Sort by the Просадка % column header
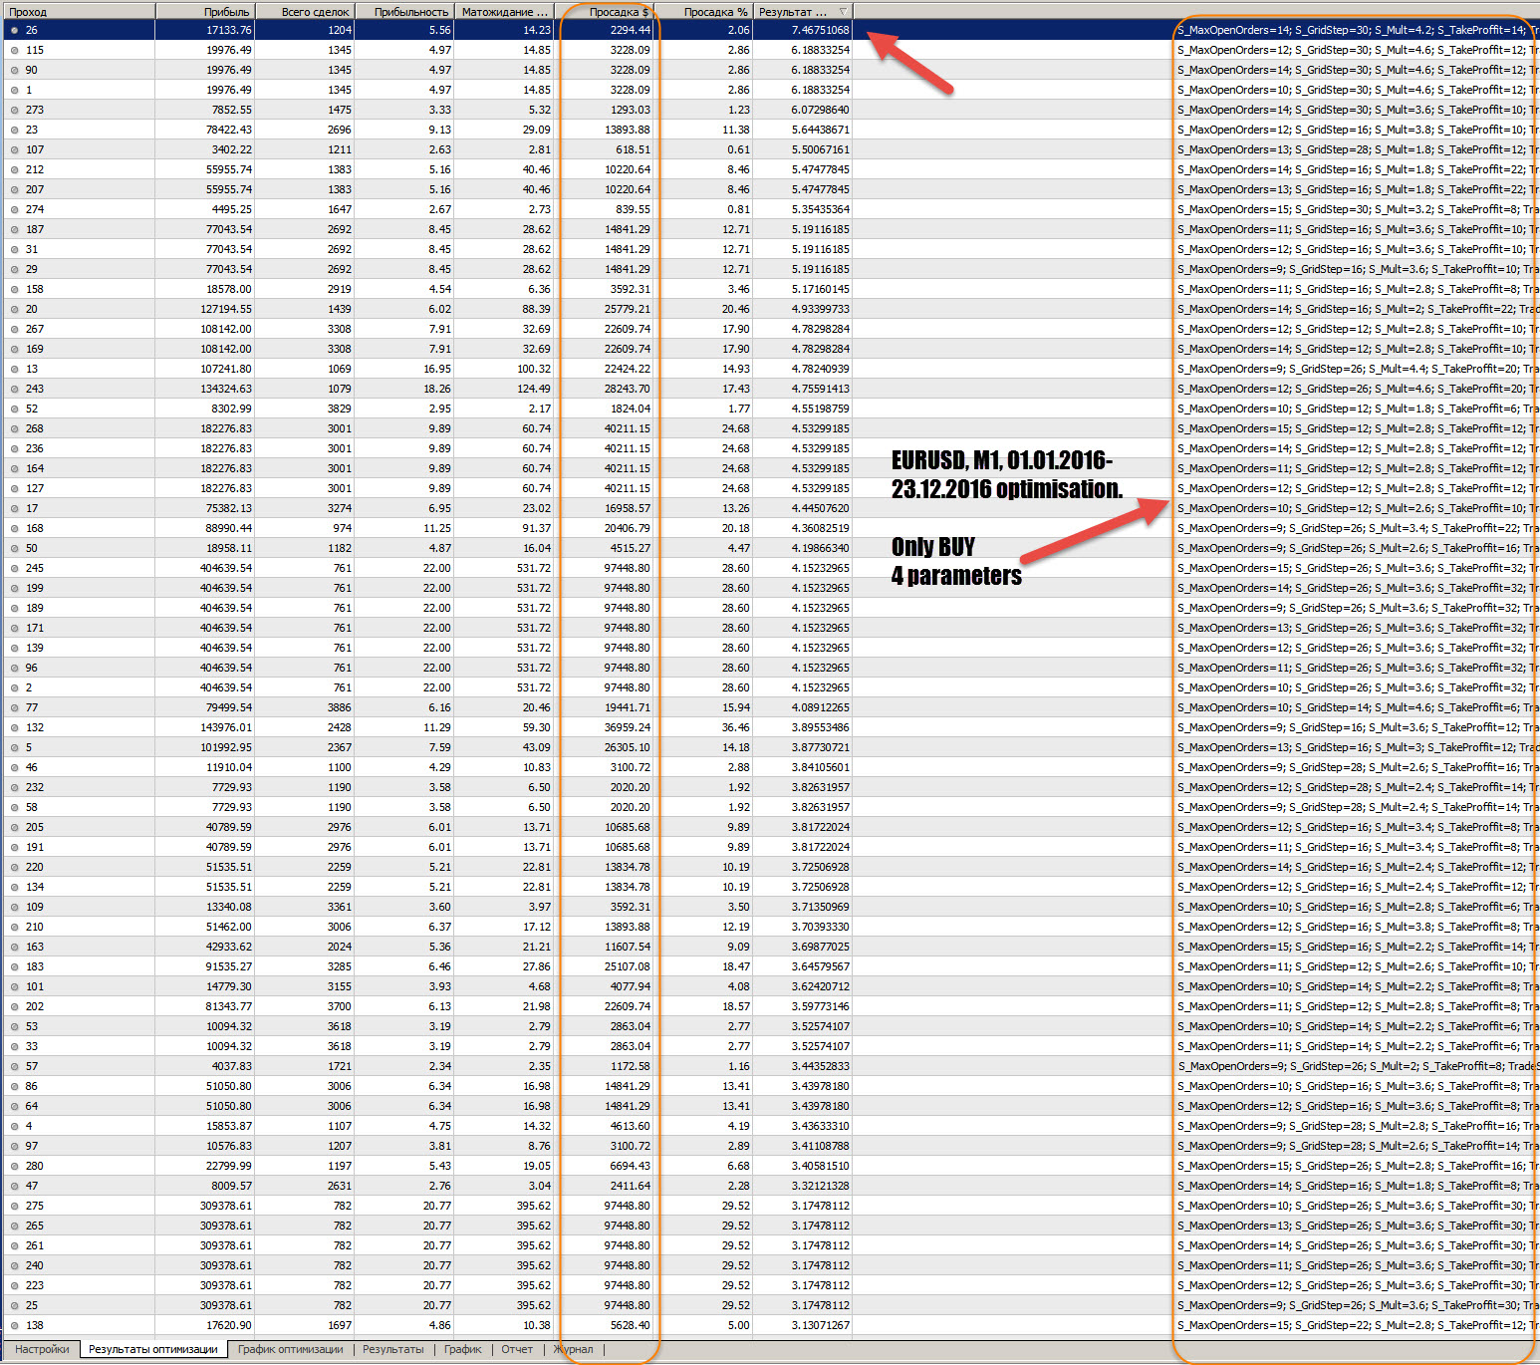The height and width of the screenshot is (1365, 1540). point(703,12)
